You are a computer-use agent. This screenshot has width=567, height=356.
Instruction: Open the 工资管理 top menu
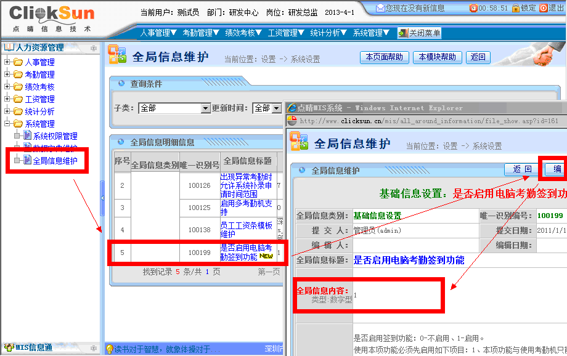(x=287, y=33)
